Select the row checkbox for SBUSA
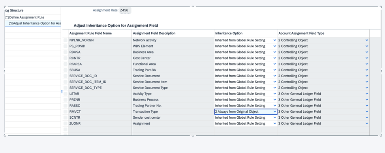Image resolution: width=385 pixels, height=153 pixels. coord(65,70)
